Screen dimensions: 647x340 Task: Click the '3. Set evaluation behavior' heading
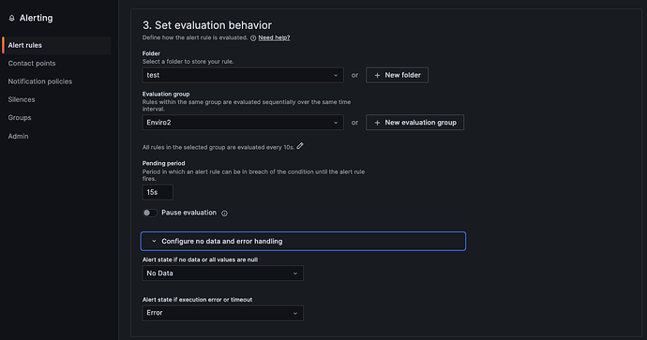207,25
